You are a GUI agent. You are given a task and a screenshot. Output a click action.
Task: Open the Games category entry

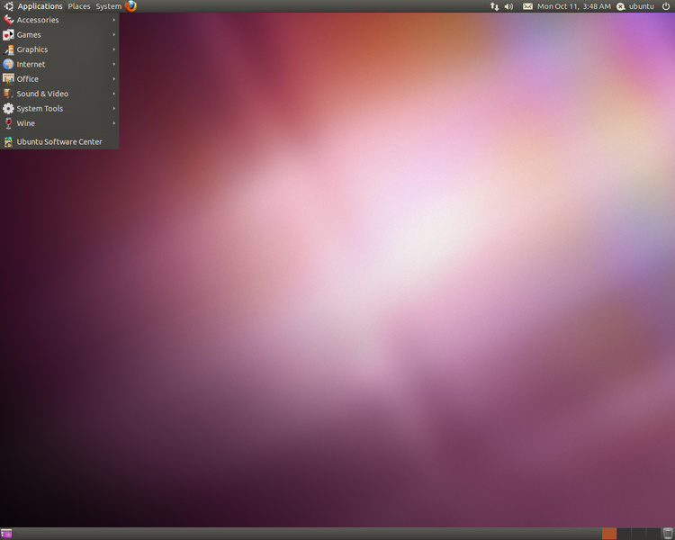tap(59, 34)
